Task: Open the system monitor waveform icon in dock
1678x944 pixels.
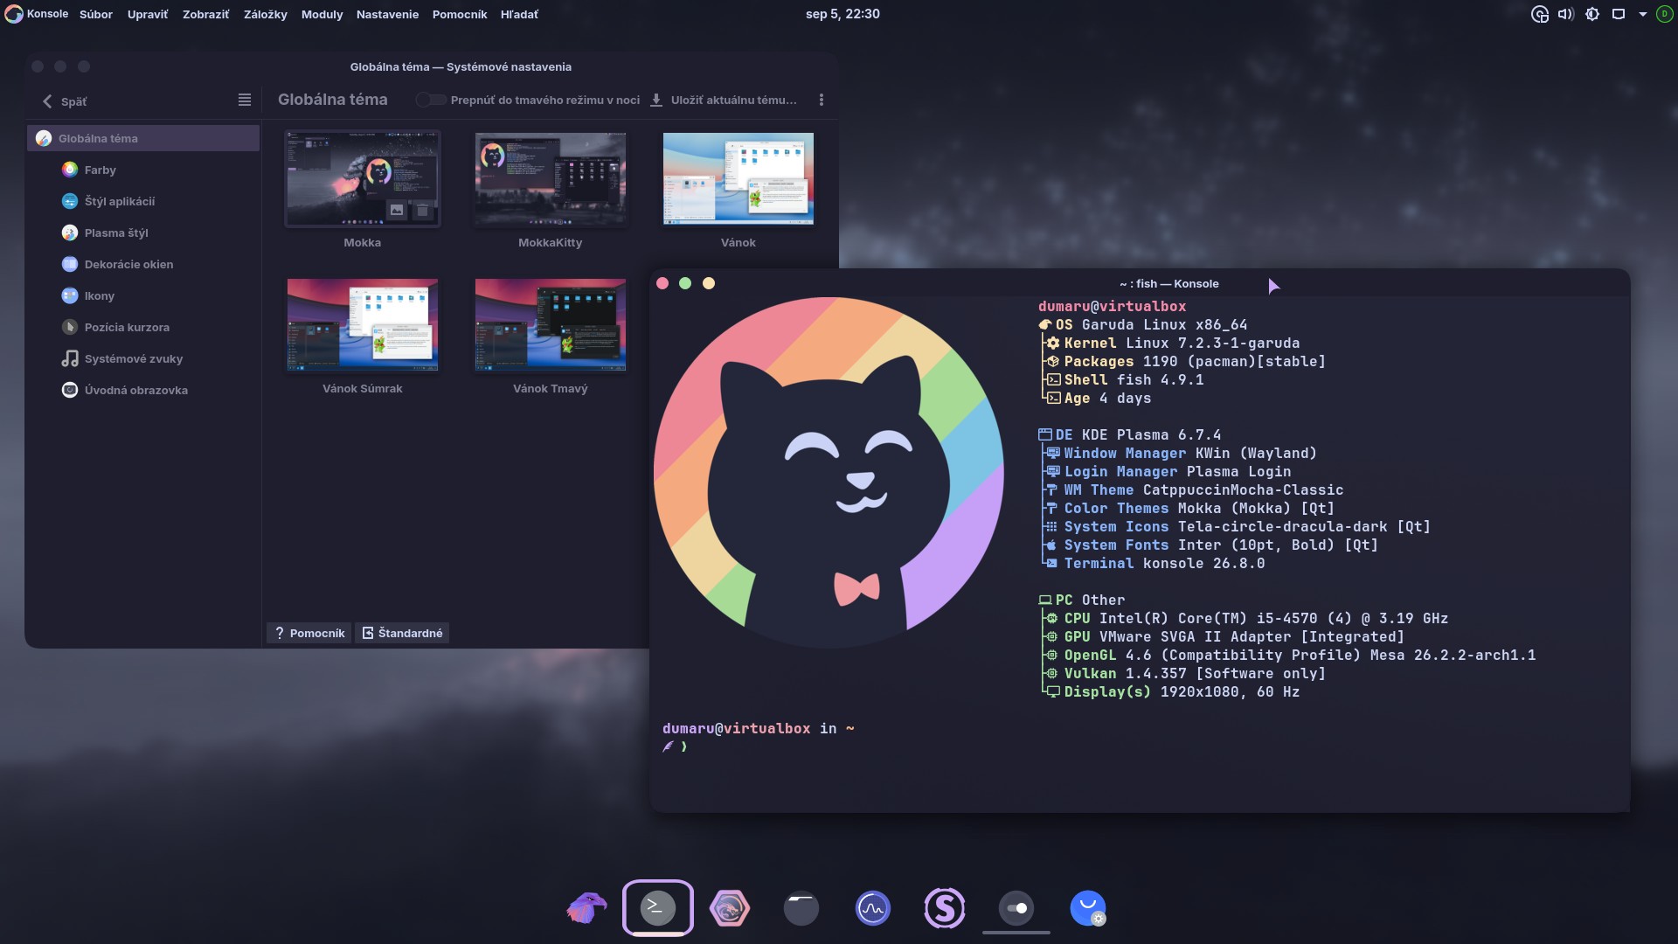Action: 873,908
